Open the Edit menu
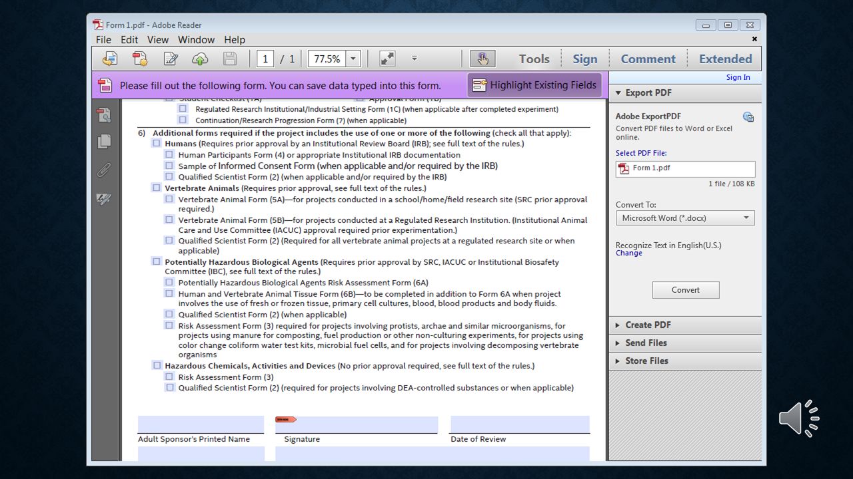Viewport: 853px width, 479px height. click(x=129, y=40)
